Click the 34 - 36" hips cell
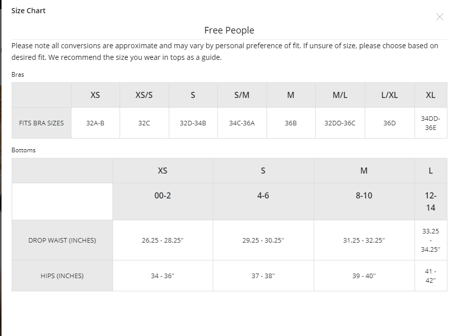456x336 pixels. click(x=163, y=276)
